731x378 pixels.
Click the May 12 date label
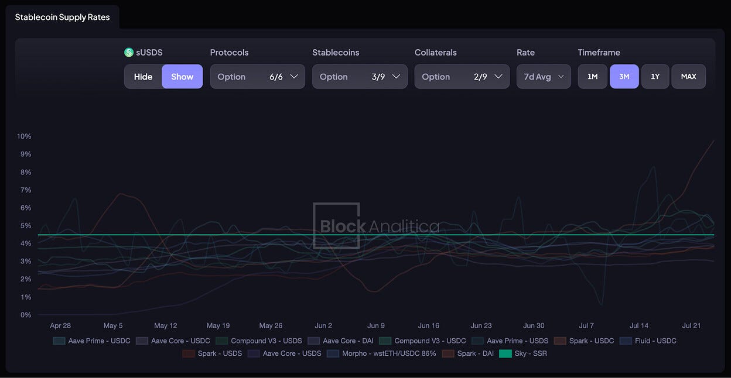(165, 326)
